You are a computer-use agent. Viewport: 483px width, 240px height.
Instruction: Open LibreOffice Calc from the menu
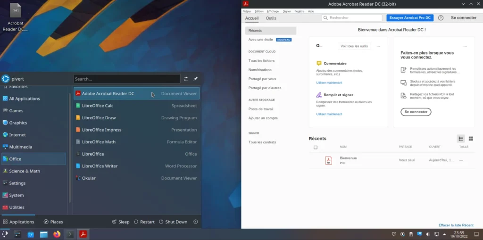(x=137, y=106)
